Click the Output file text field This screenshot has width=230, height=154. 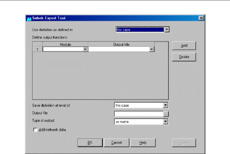click(x=139, y=113)
